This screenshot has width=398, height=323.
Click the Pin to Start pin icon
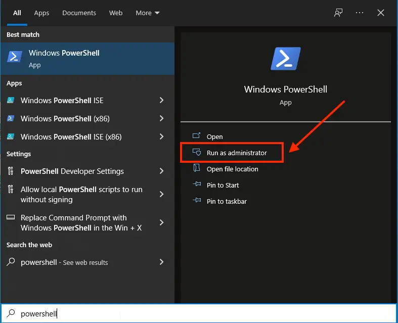(197, 185)
